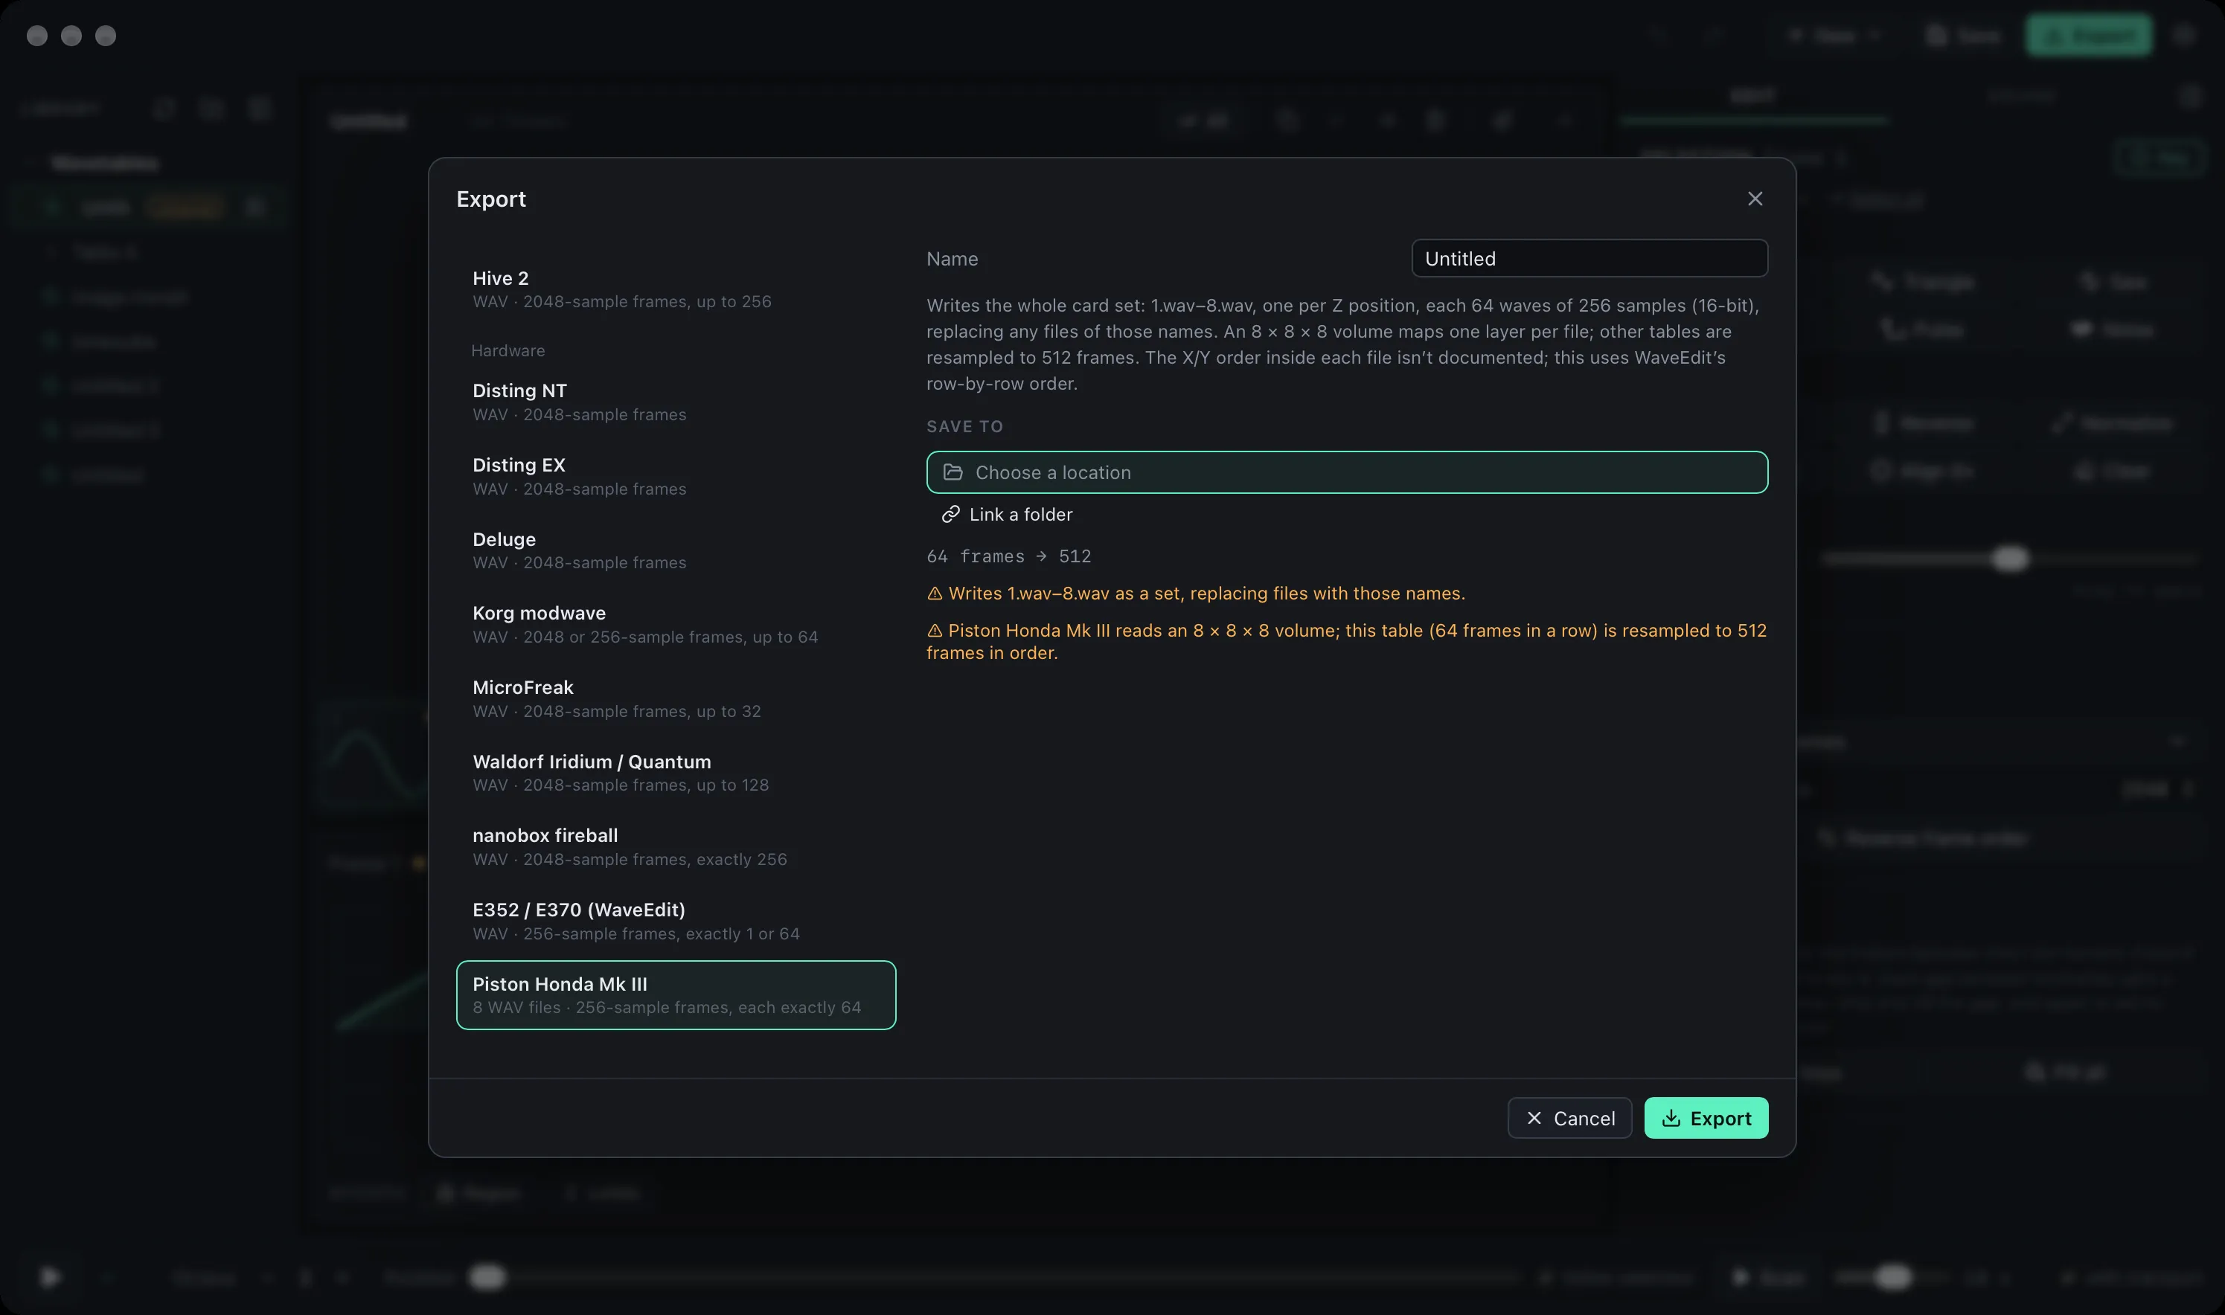The image size is (2225, 1315).
Task: Click the chain-link icon beside Link a folder
Action: click(x=950, y=514)
